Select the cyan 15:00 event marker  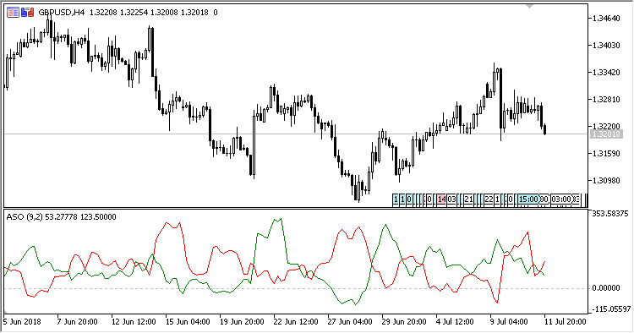tap(528, 199)
